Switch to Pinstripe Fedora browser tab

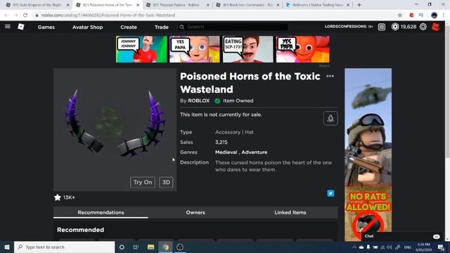point(178,5)
